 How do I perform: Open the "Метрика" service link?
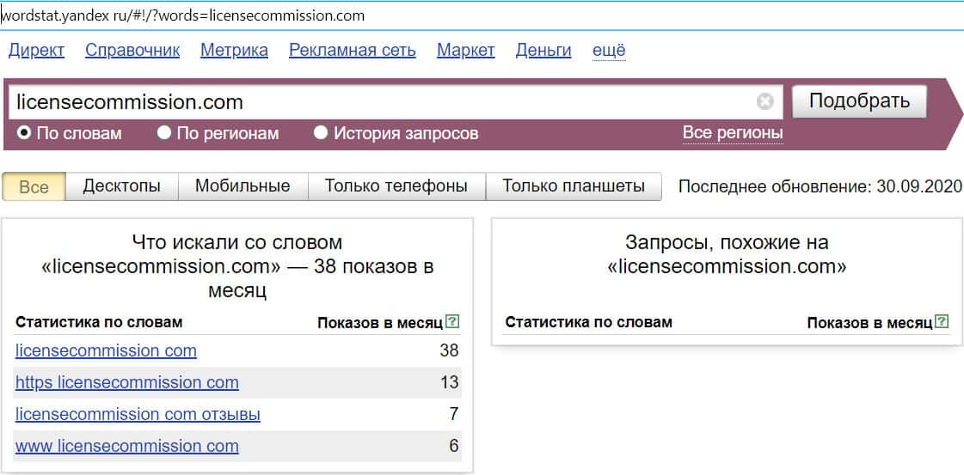[x=234, y=51]
